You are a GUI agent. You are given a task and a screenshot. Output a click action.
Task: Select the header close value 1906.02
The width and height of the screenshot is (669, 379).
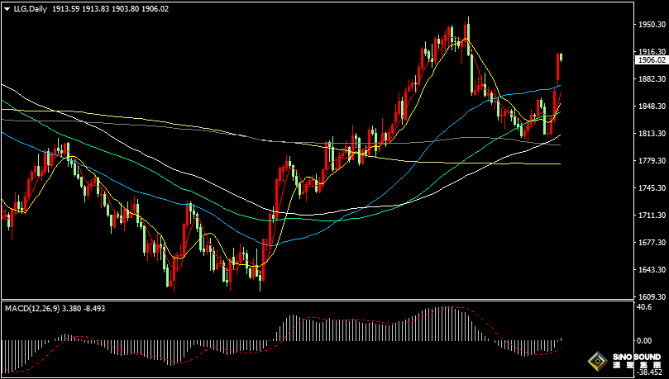[155, 9]
